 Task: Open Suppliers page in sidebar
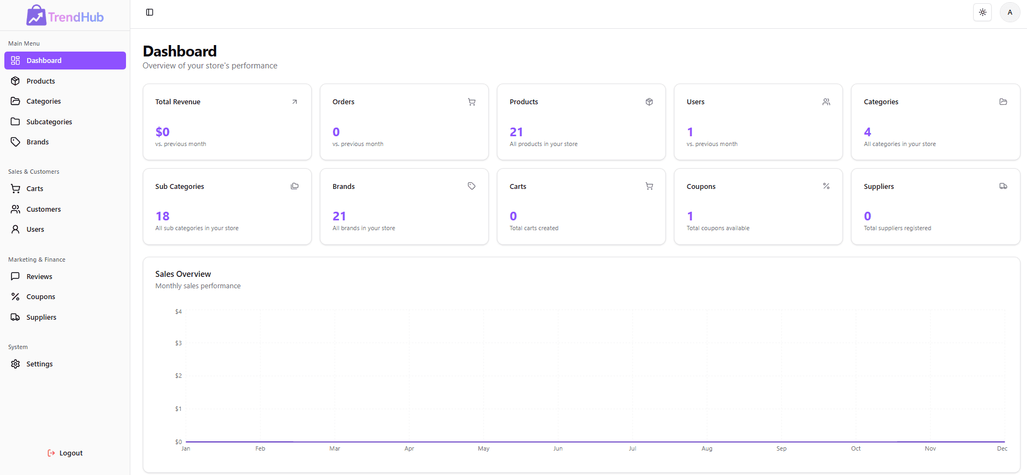[x=65, y=317]
